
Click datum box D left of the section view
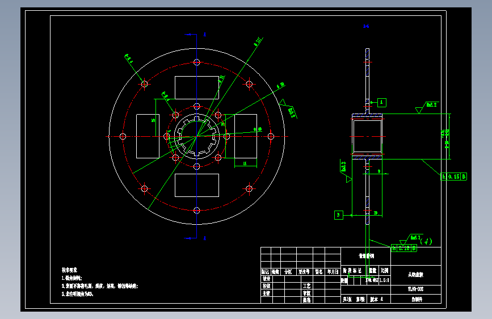coord(339,215)
